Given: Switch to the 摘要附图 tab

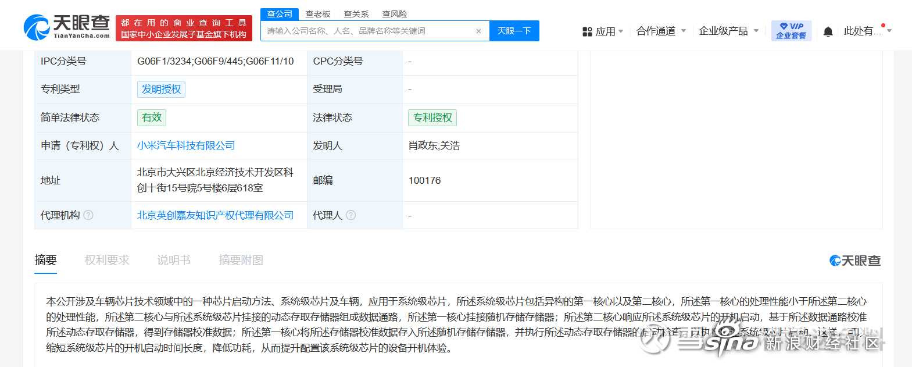Looking at the screenshot, I should [x=241, y=261].
